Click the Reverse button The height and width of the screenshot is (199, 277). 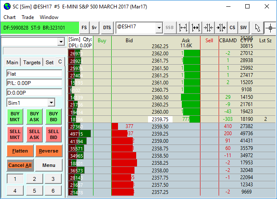pyautogui.click(x=49, y=151)
